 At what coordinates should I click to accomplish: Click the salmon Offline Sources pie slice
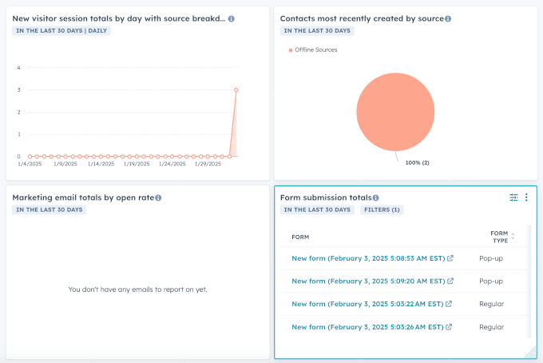(x=395, y=112)
